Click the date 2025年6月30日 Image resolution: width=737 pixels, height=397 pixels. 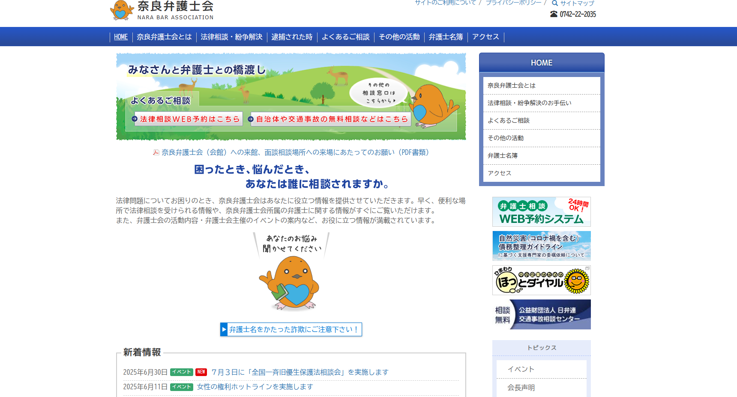pyautogui.click(x=145, y=372)
